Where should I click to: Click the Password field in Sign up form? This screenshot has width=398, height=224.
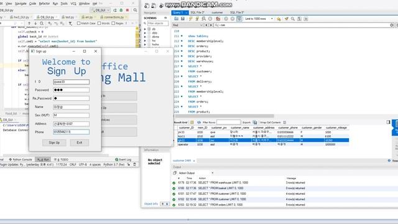(71, 90)
